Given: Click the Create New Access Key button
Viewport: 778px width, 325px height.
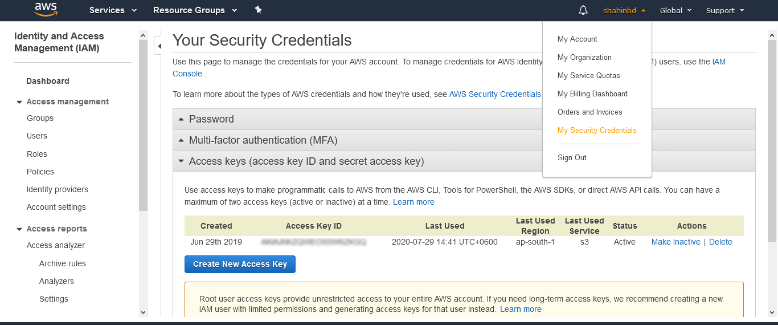Looking at the screenshot, I should point(240,265).
